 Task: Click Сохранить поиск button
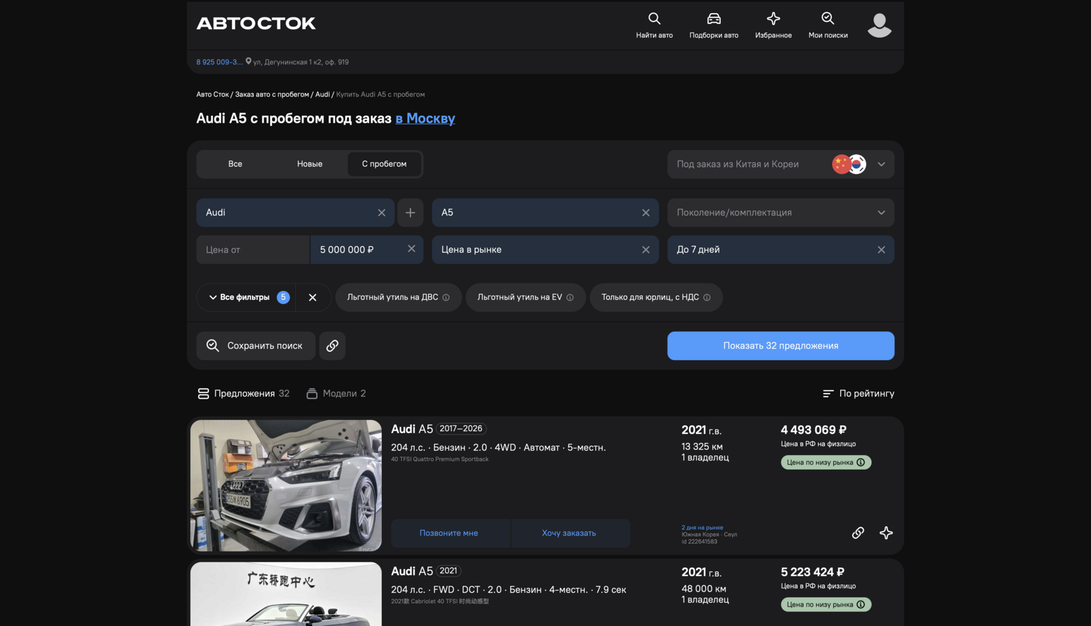coord(256,346)
